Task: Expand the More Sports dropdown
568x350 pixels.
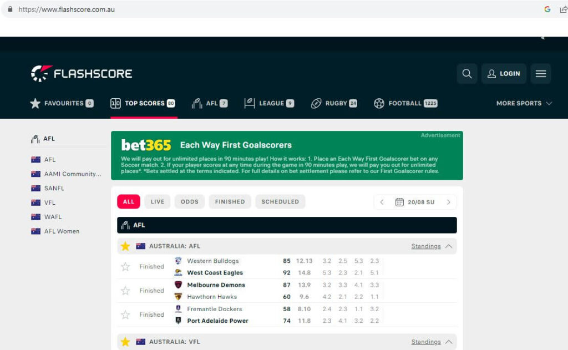Action: [x=524, y=103]
